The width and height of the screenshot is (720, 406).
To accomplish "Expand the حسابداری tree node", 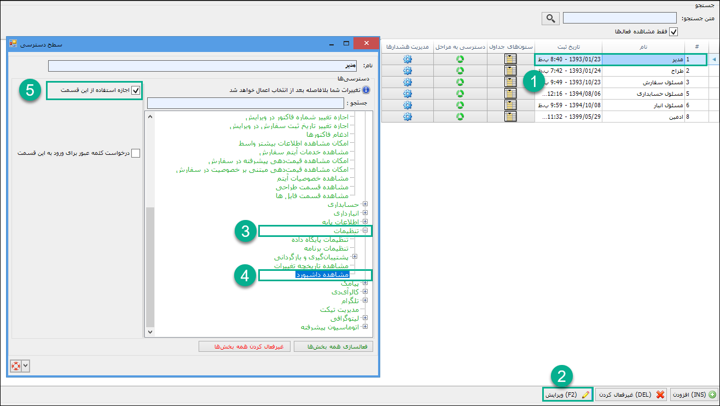I will (x=365, y=204).
